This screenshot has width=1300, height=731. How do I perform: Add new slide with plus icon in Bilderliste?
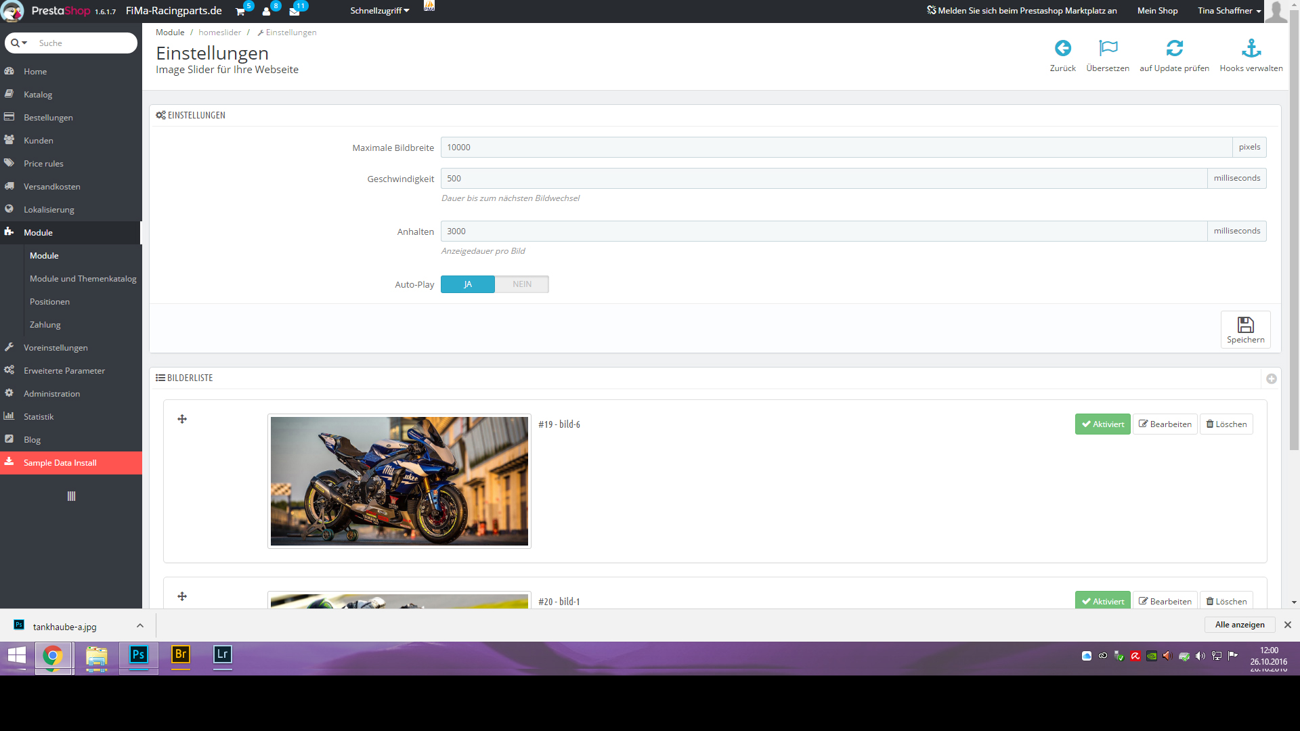click(1271, 379)
